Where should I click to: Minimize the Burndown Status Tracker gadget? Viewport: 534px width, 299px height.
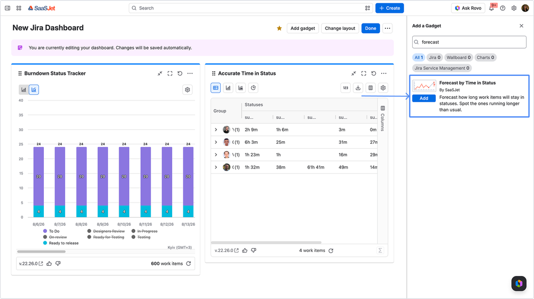pyautogui.click(x=160, y=73)
